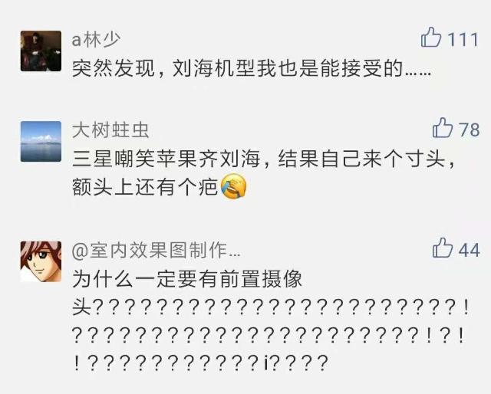
Task: Open 大树蛀虫's sea-and-sky avatar
Action: pyautogui.click(x=41, y=142)
